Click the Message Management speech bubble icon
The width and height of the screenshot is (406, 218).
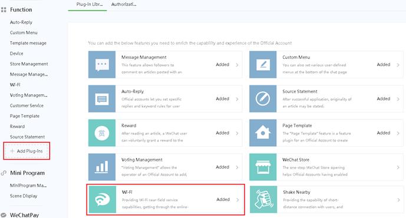[102, 65]
